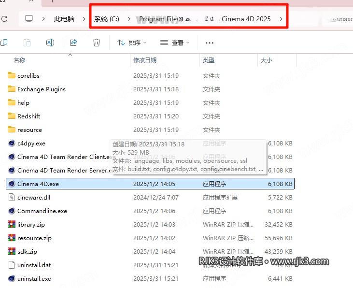353x288 pixels.
Task: Select the Exchange Plugins folder name
Action: click(42, 89)
